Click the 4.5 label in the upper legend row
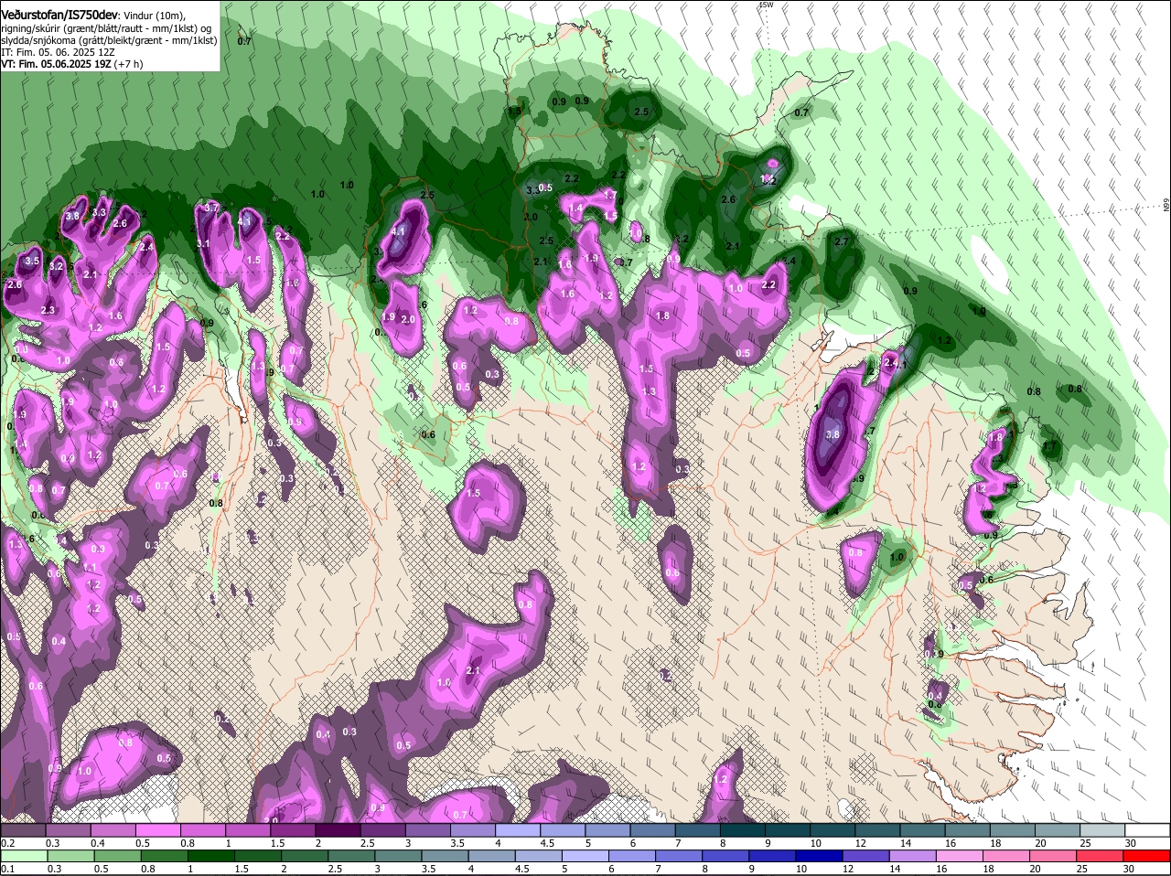The width and height of the screenshot is (1171, 876). pyautogui.click(x=547, y=842)
